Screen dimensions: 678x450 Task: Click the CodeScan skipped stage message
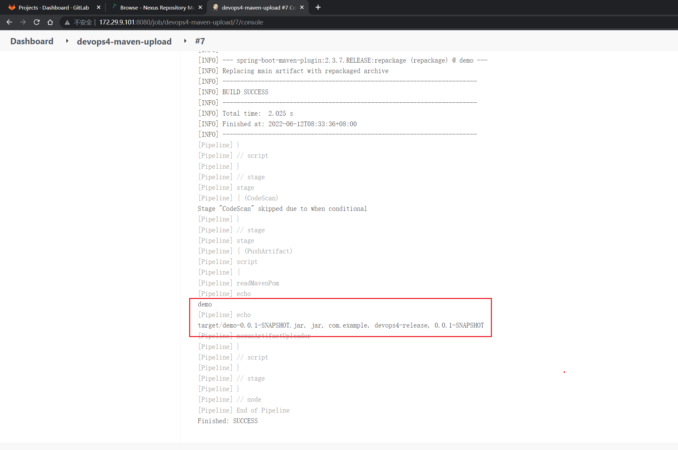[282, 209]
